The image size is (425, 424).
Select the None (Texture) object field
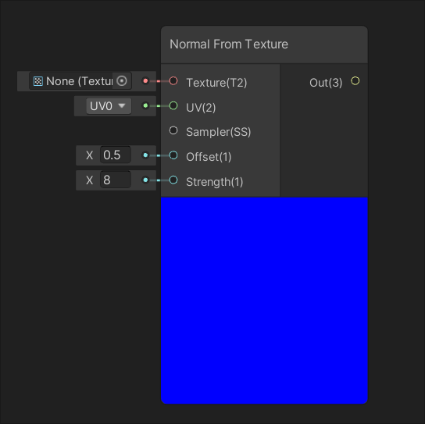80,81
